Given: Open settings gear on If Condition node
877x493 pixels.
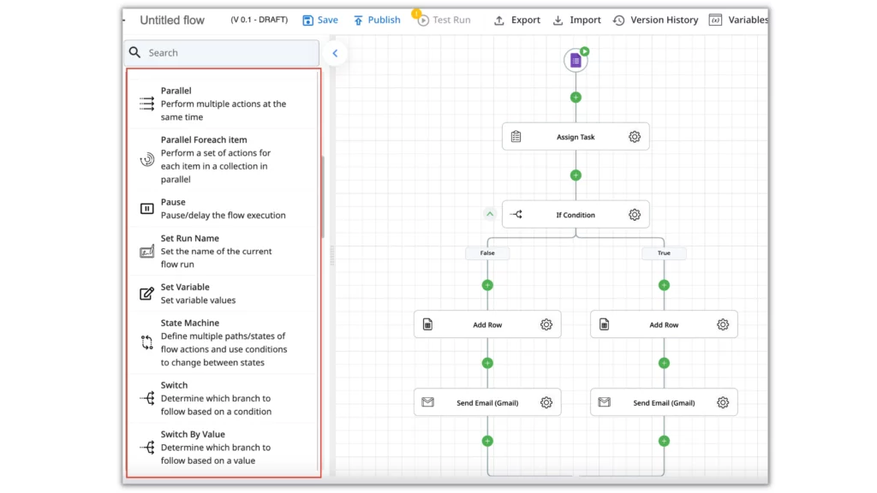Looking at the screenshot, I should coord(635,215).
